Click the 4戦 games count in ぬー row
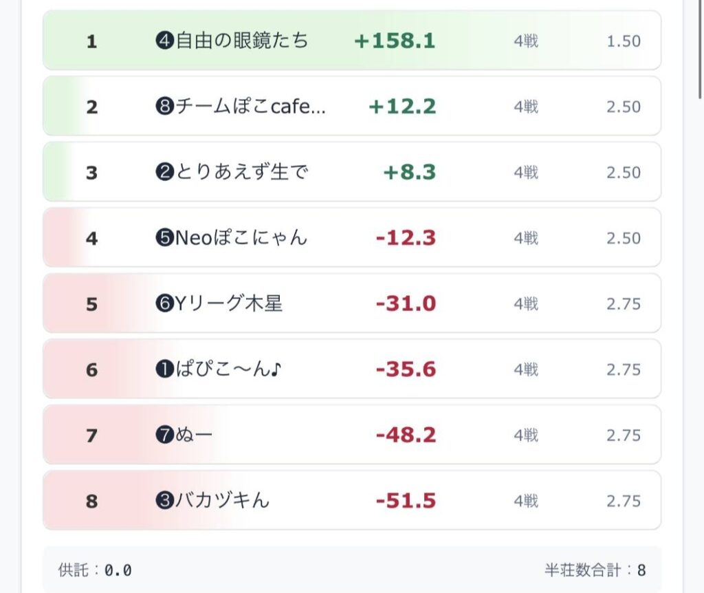Screen dimensions: 704x593 click(x=526, y=435)
